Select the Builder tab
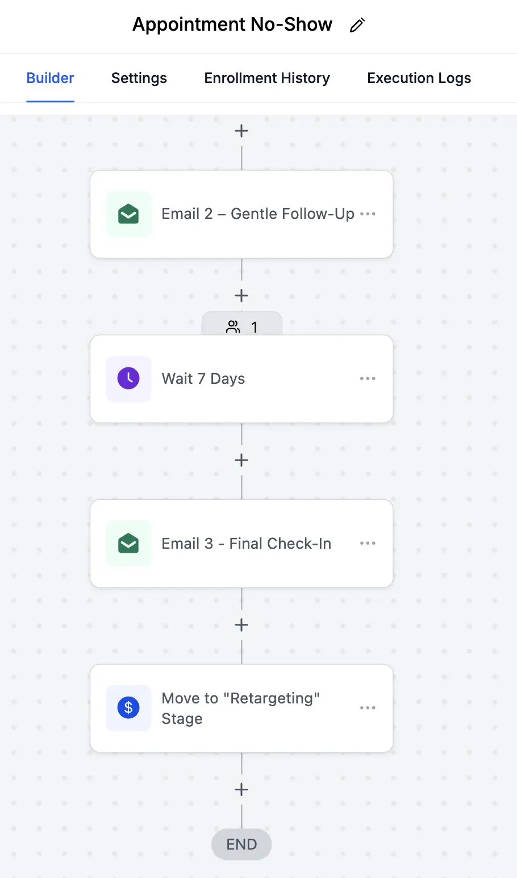The height and width of the screenshot is (878, 517). (x=50, y=78)
